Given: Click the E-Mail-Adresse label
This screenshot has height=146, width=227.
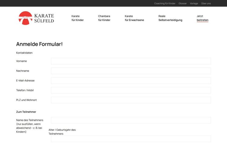Looking at the screenshot, I should [x=25, y=81].
